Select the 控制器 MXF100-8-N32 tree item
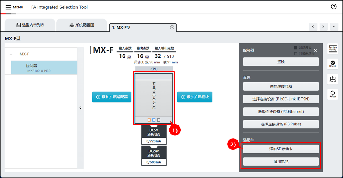The image size is (343, 178). [44, 68]
